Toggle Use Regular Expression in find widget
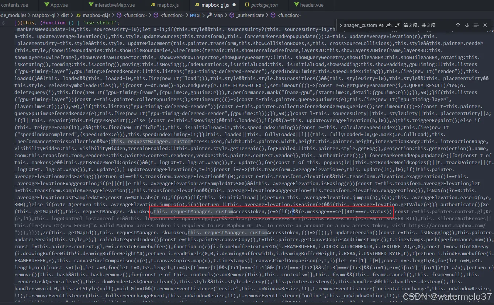The width and height of the screenshot is (494, 305). point(397,25)
